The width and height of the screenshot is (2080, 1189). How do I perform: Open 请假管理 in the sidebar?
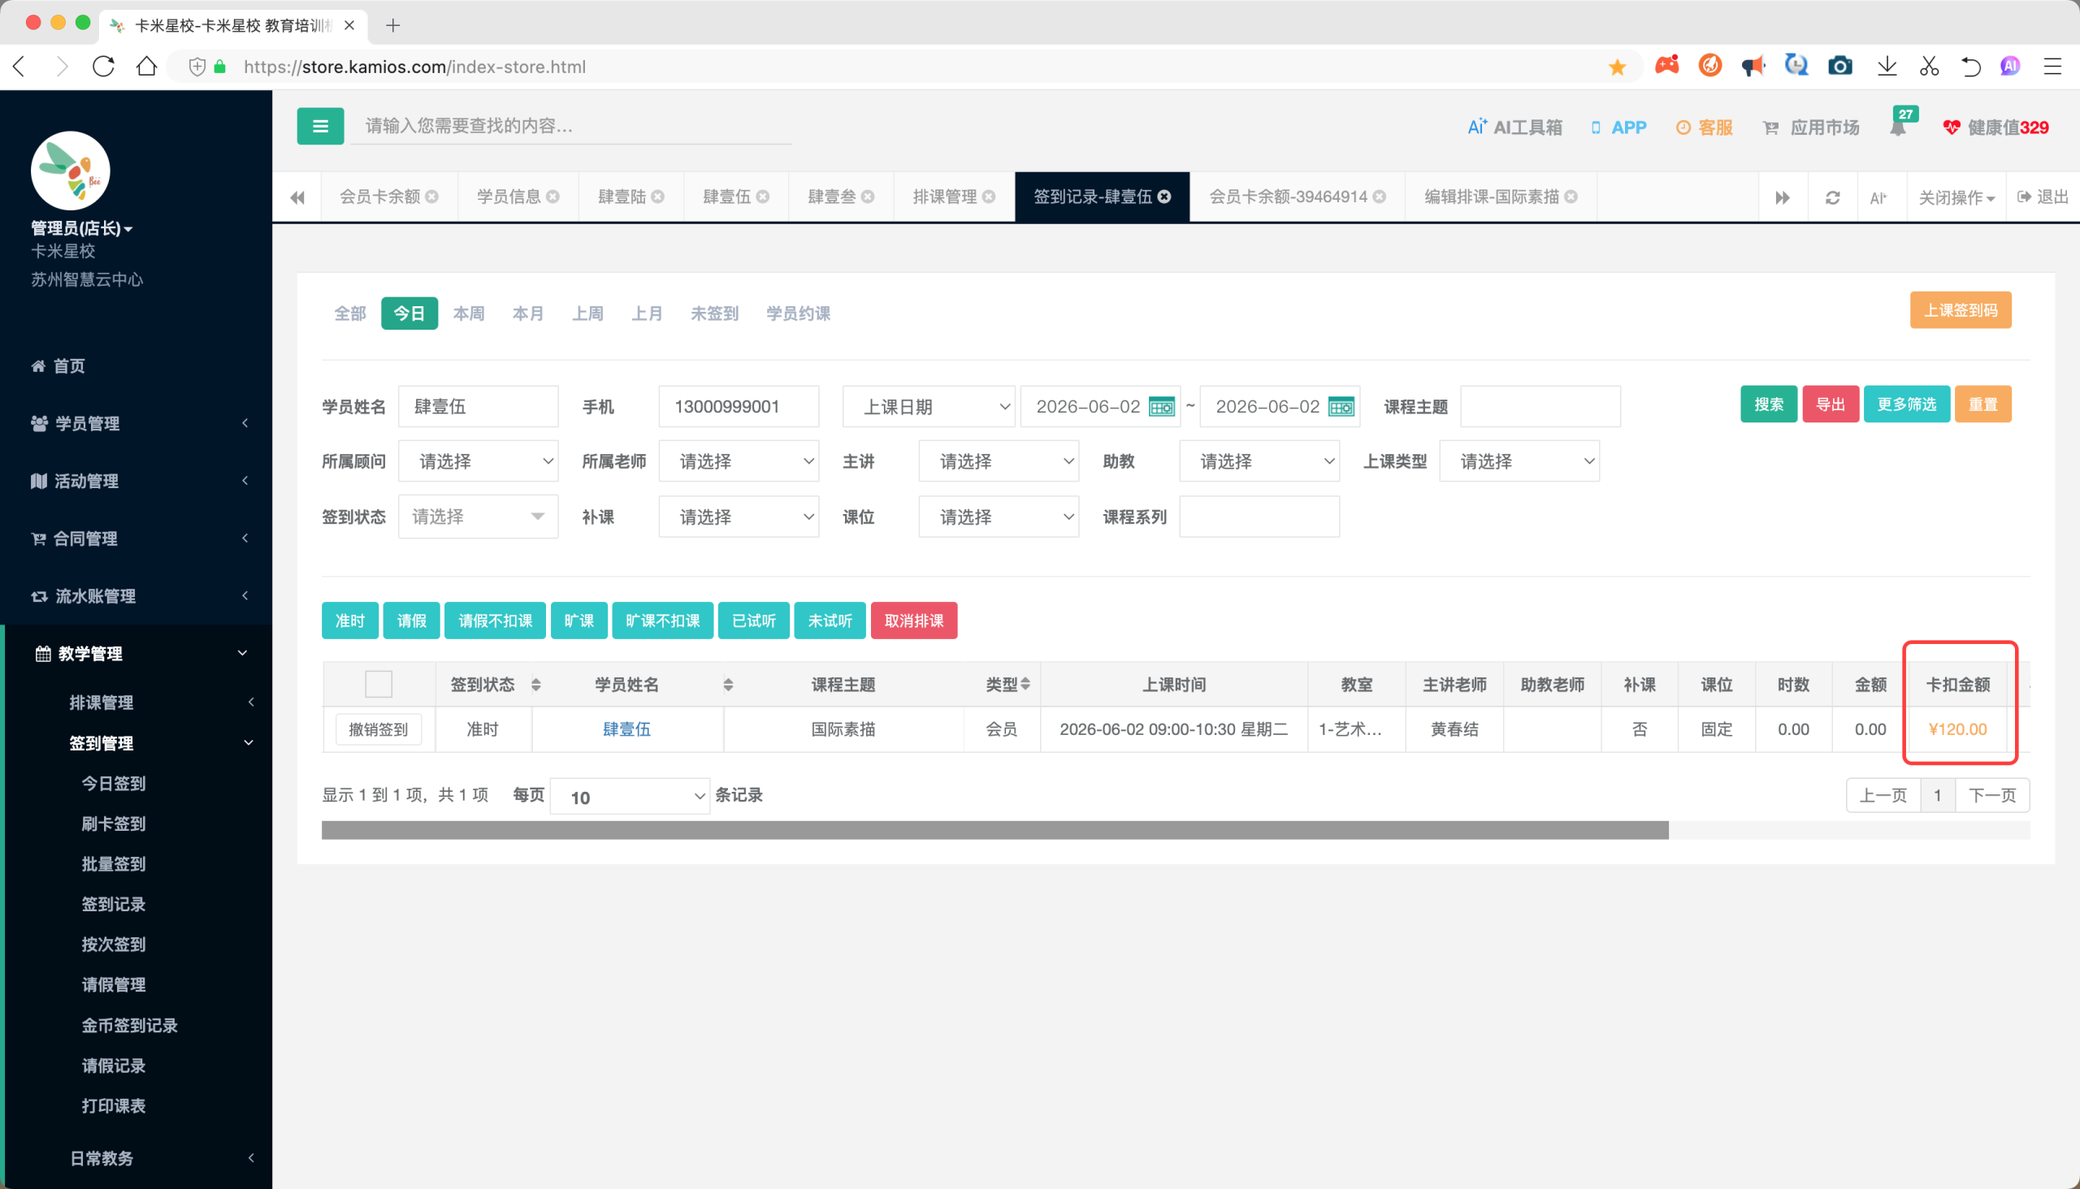114,984
